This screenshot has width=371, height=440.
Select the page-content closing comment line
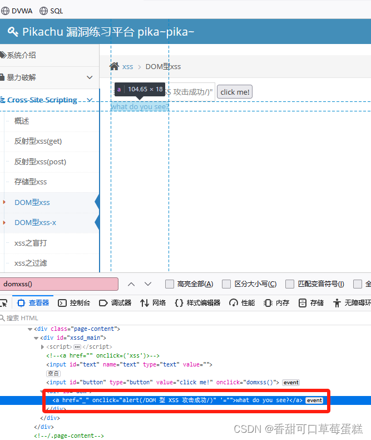click(x=69, y=436)
